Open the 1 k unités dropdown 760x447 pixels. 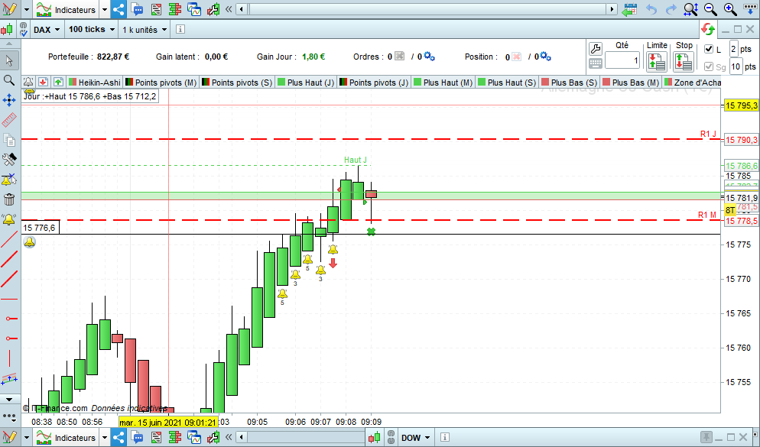pyautogui.click(x=145, y=30)
